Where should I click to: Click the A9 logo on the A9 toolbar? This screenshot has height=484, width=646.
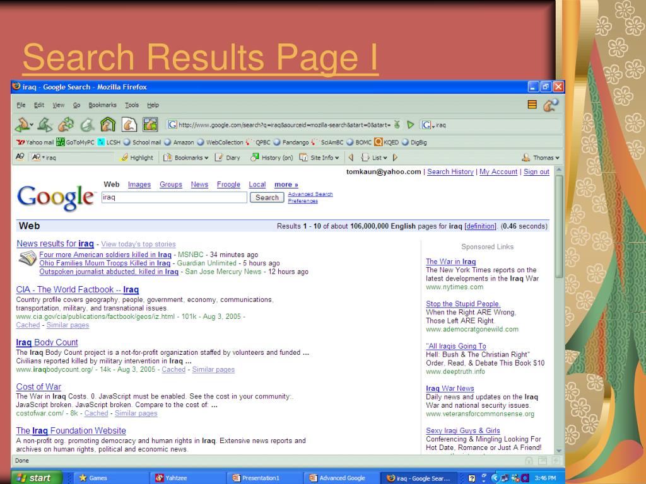click(20, 157)
